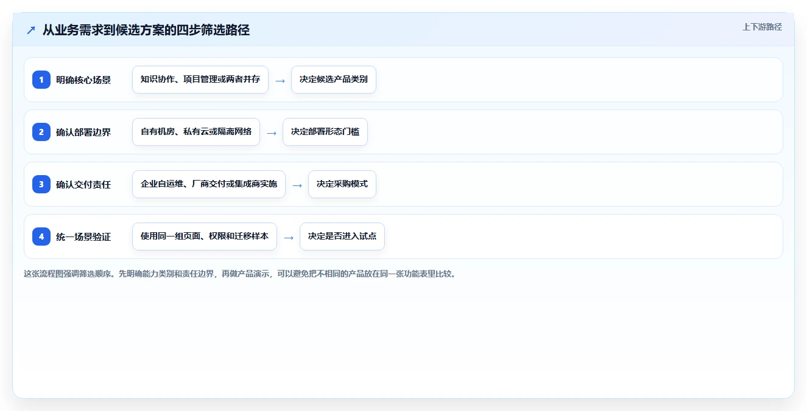Click the 知识协作、项目管理或两者并存 box
This screenshot has width=807, height=411.
(x=200, y=80)
